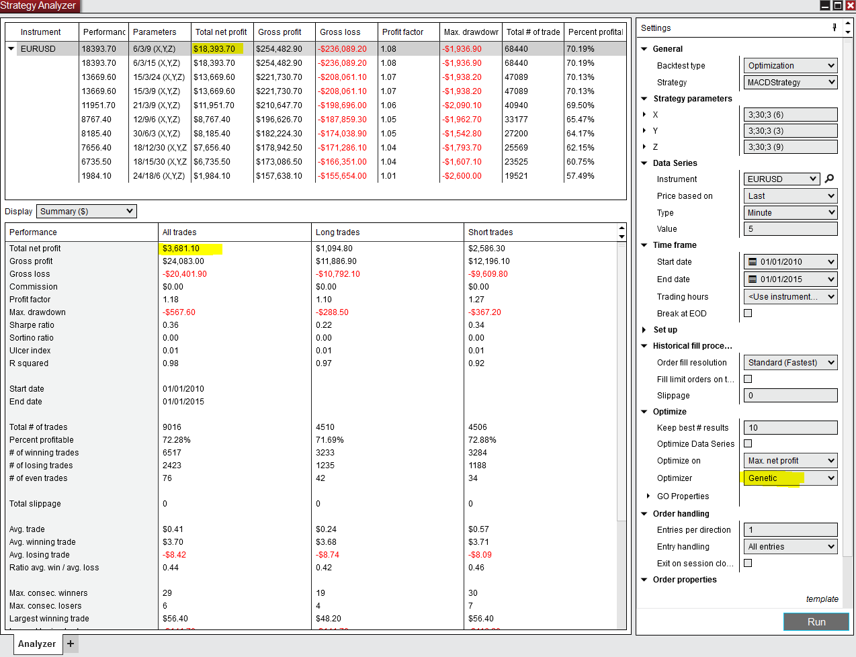Screen dimensions: 856x657
Task: Click the Slippage input field
Action: pos(790,396)
